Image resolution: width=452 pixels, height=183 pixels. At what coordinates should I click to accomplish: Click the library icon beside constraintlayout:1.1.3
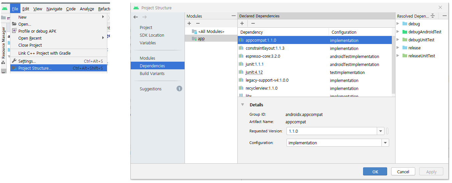coord(241,48)
